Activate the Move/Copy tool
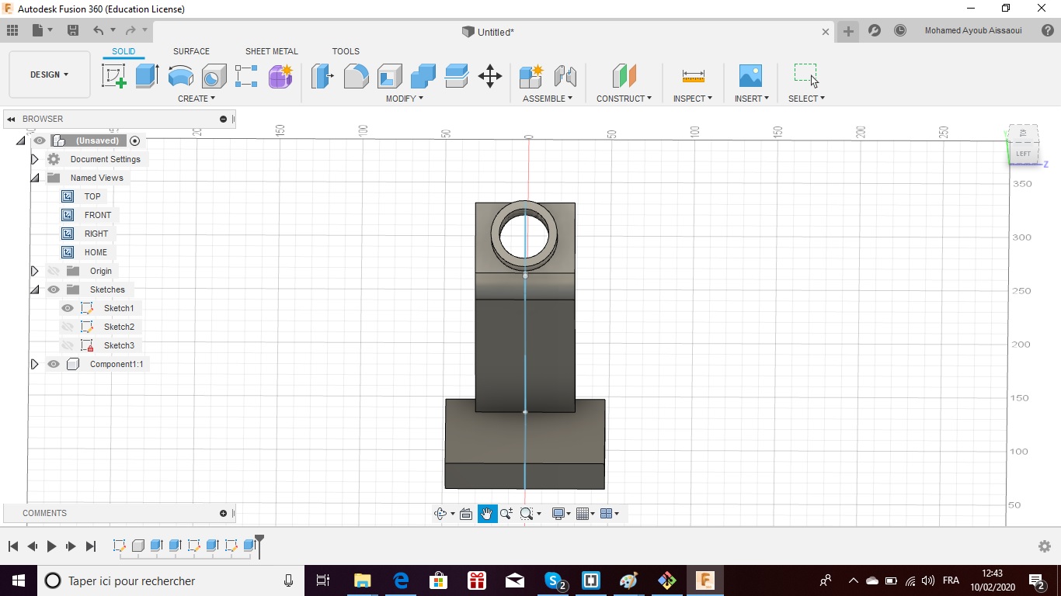 point(489,76)
